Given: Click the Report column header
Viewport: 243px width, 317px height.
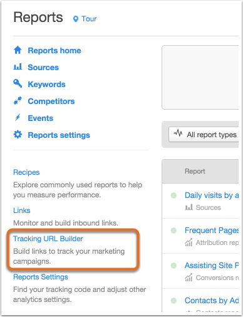Looking at the screenshot, I should coord(195,171).
